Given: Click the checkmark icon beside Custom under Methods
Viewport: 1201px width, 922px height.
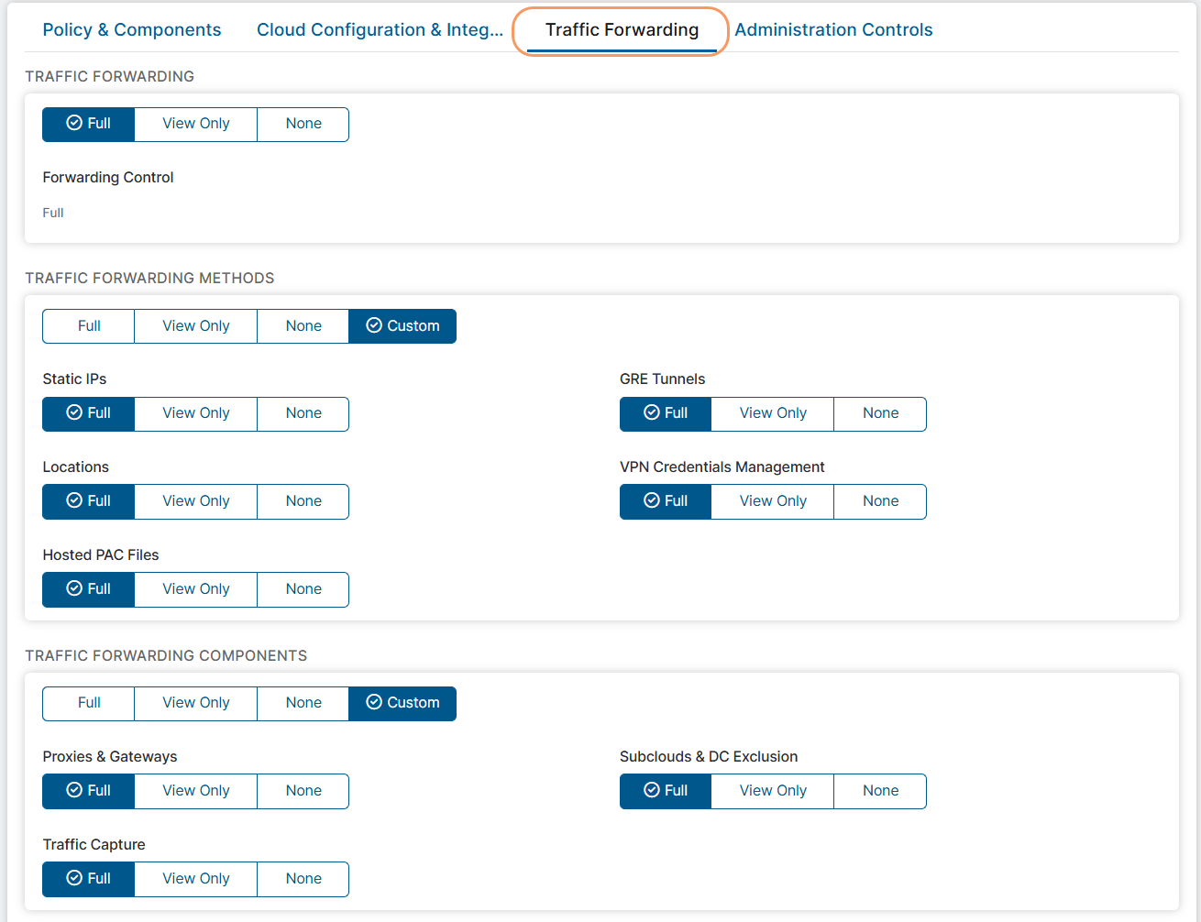Looking at the screenshot, I should pos(374,325).
